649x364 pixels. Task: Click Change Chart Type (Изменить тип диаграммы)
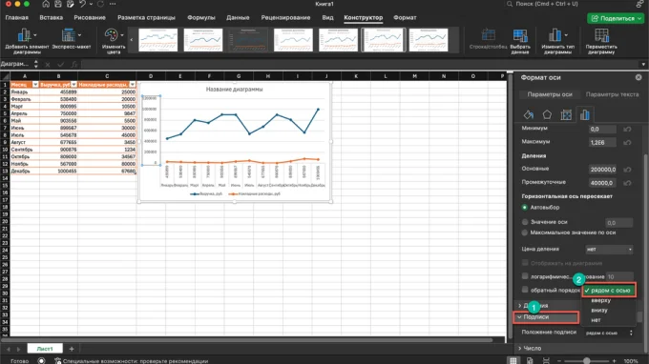(x=557, y=41)
